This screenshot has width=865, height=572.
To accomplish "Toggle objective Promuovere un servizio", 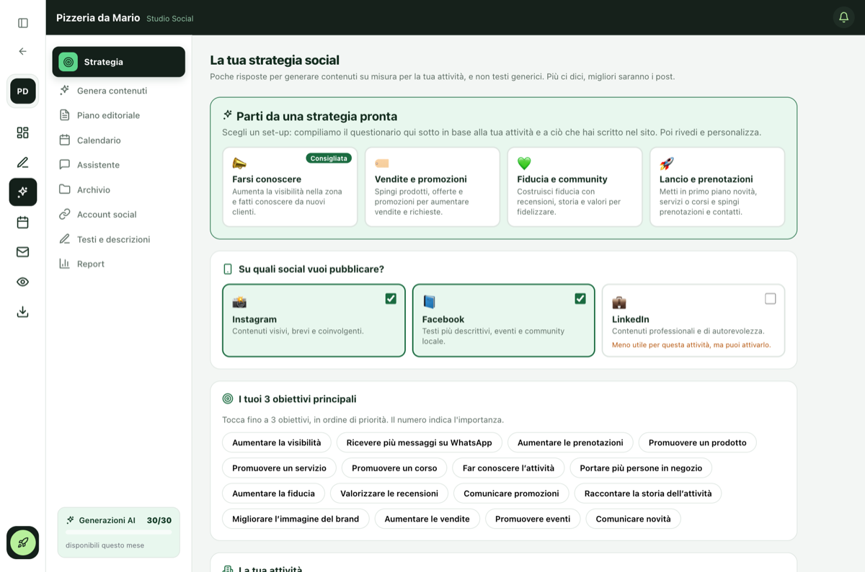I will 280,468.
